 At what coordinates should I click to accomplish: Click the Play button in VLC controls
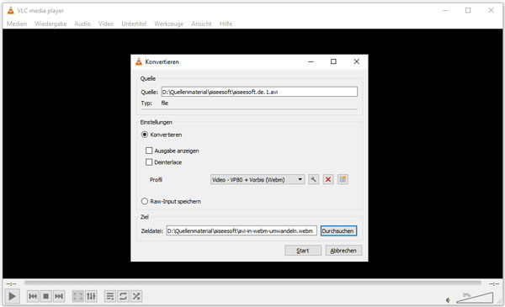13,296
